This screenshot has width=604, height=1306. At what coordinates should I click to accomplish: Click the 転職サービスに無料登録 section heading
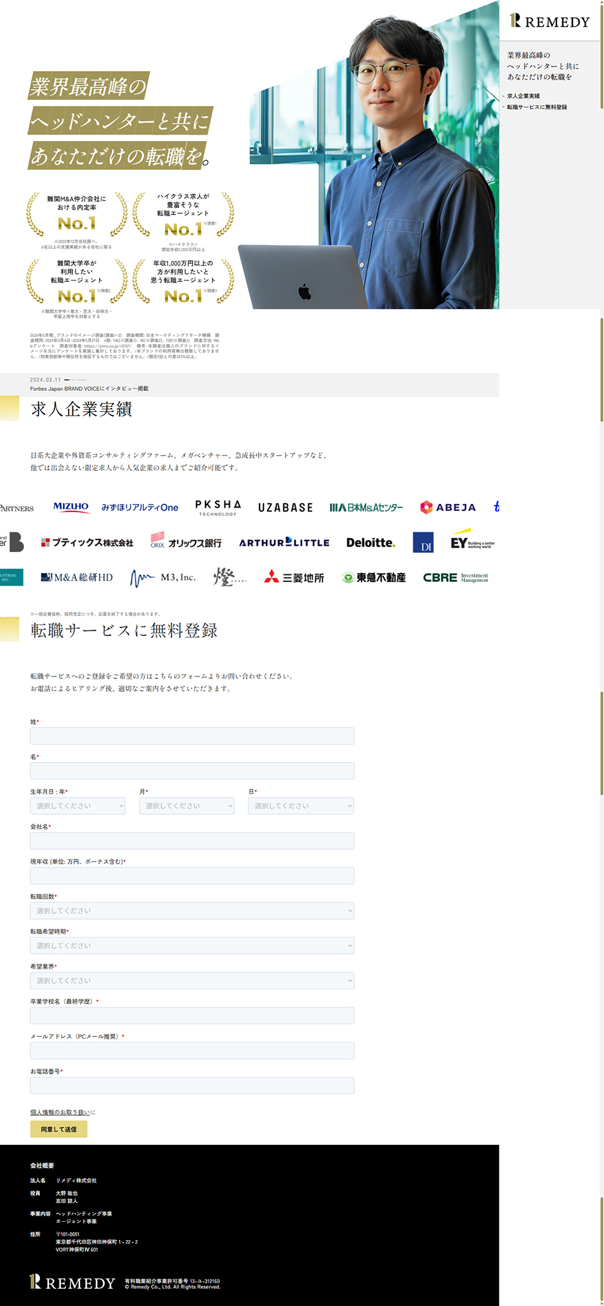(x=124, y=630)
